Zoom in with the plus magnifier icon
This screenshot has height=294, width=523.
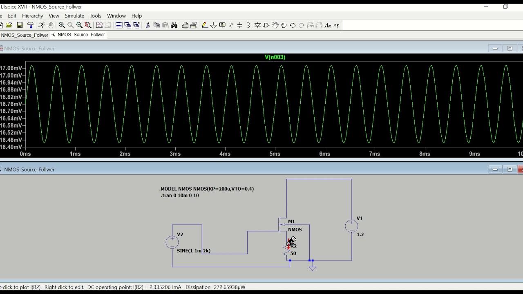click(x=62, y=25)
